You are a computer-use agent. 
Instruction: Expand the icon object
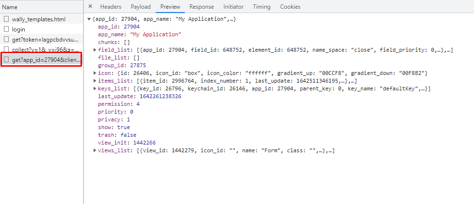tap(95, 73)
